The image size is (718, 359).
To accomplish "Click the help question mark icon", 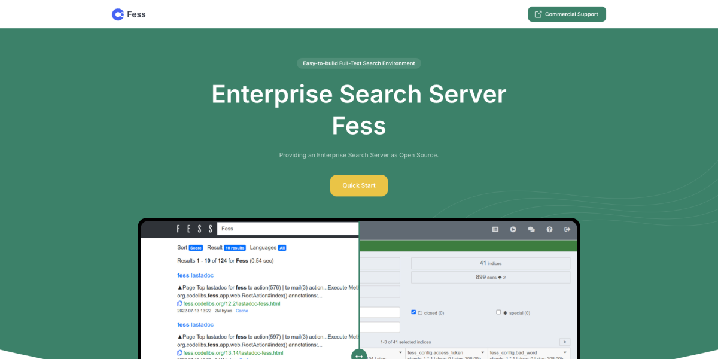I will click(549, 229).
